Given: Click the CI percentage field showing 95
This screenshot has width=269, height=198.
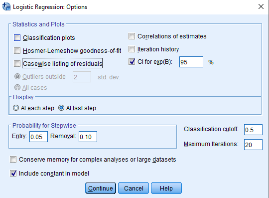Looking at the screenshot, I should (x=191, y=62).
